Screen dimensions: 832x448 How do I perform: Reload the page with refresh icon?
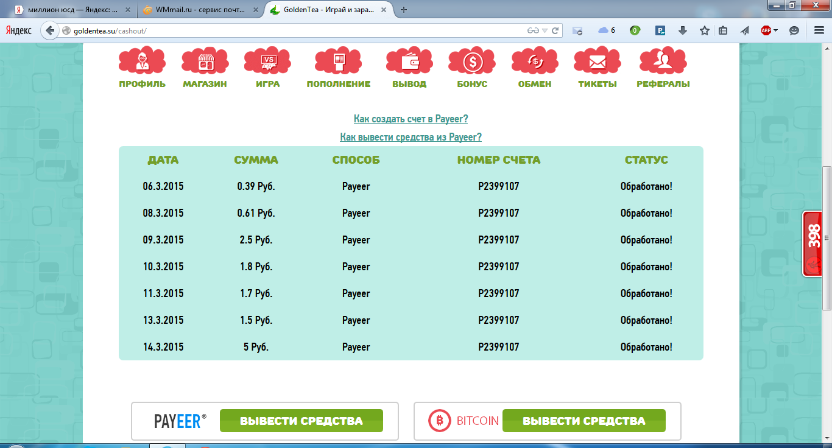tap(555, 30)
